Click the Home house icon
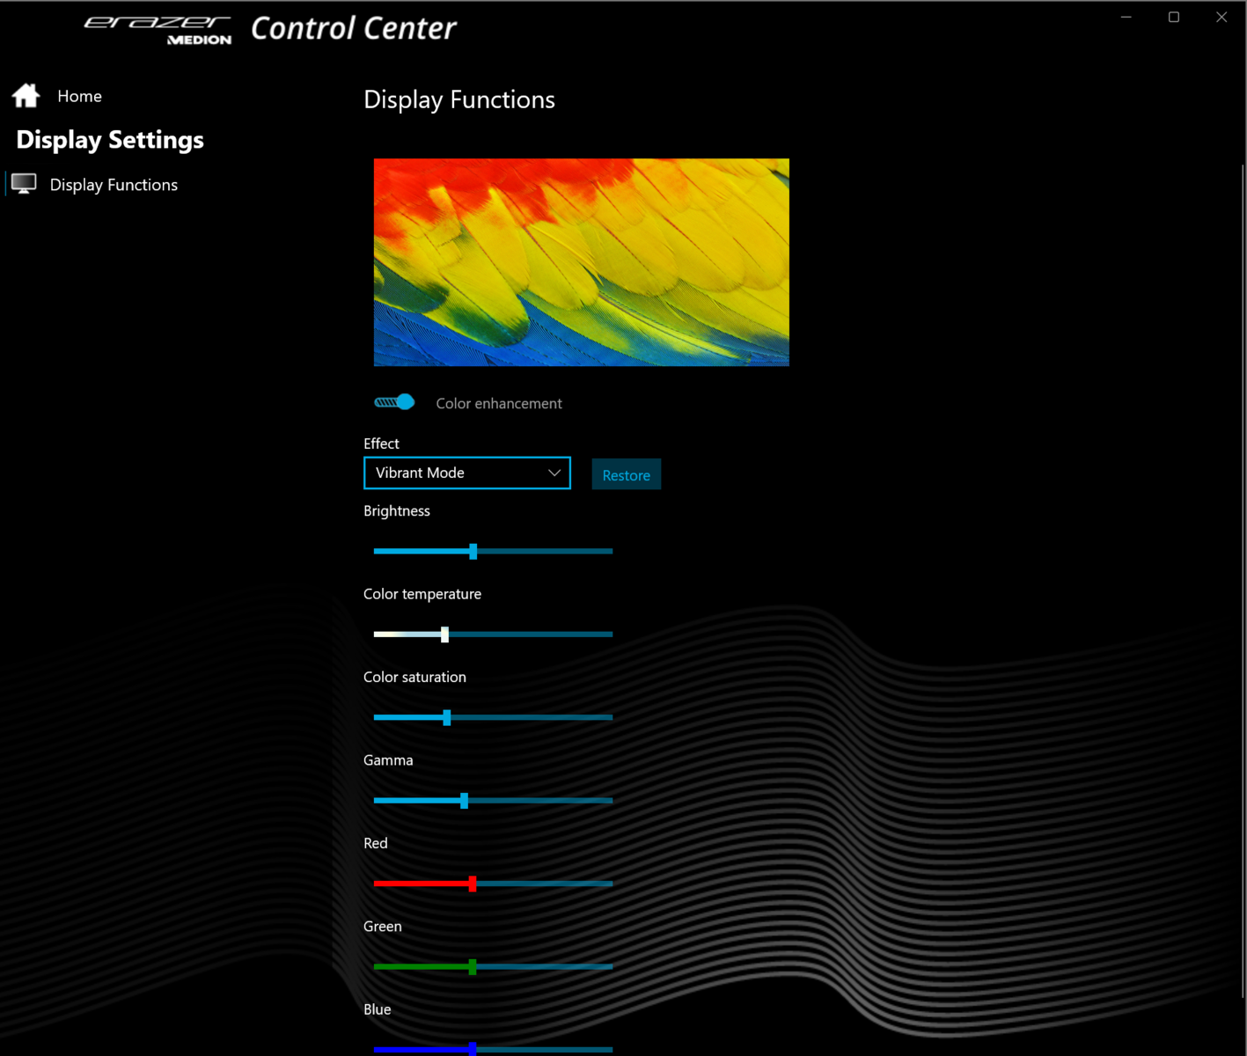 coord(26,95)
